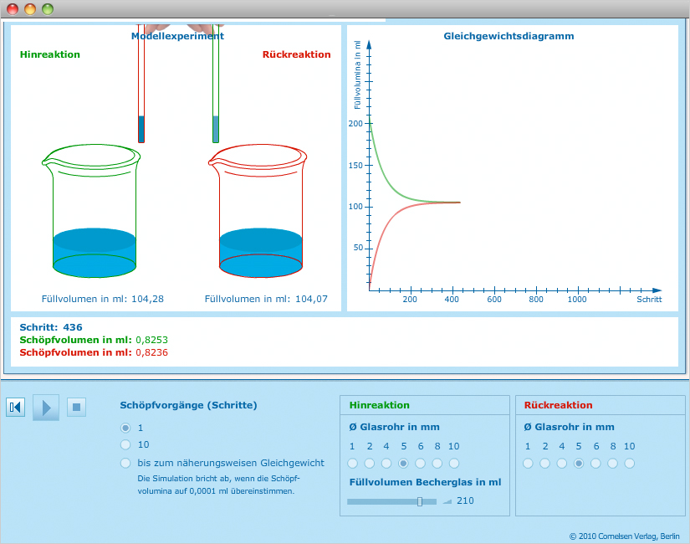Select 10 steps per Schöpfvorgang
690x544 pixels.
[126, 445]
